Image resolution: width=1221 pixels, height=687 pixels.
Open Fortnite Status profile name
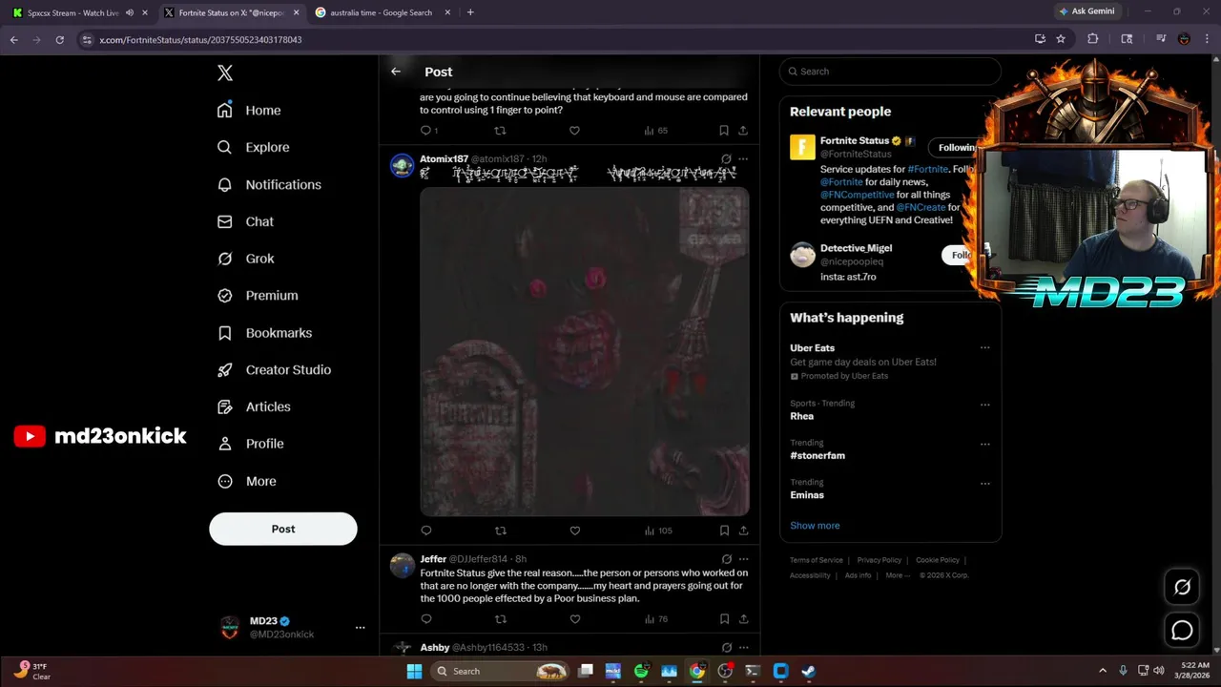[x=855, y=140]
